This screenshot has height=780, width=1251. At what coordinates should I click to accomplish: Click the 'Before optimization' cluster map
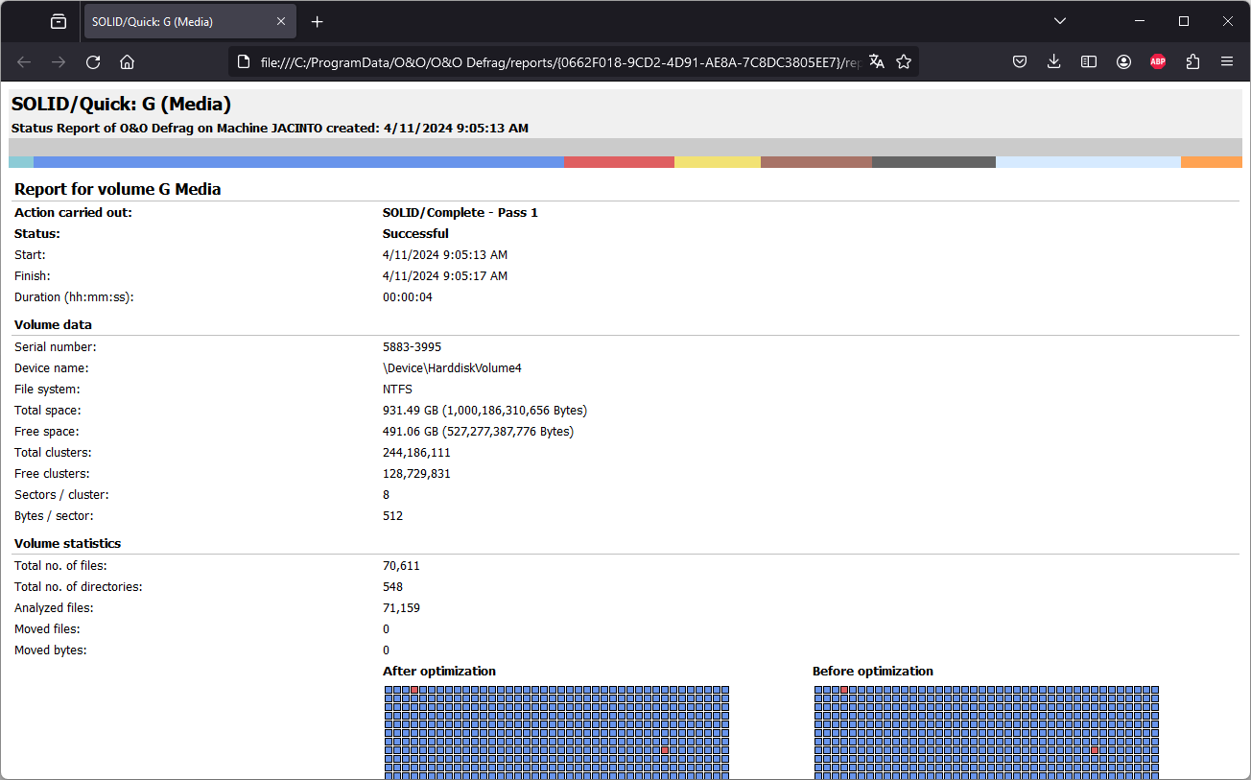pyautogui.click(x=986, y=731)
